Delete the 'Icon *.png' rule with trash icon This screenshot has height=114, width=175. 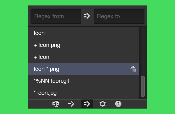[133, 69]
